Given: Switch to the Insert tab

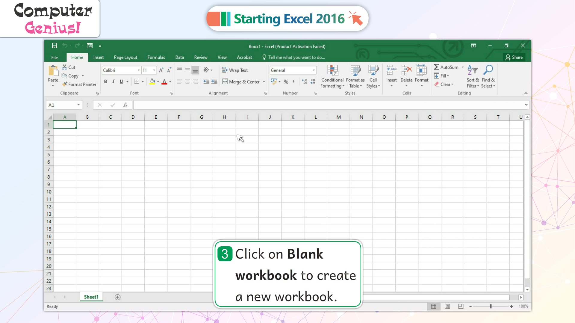Looking at the screenshot, I should 98,57.
